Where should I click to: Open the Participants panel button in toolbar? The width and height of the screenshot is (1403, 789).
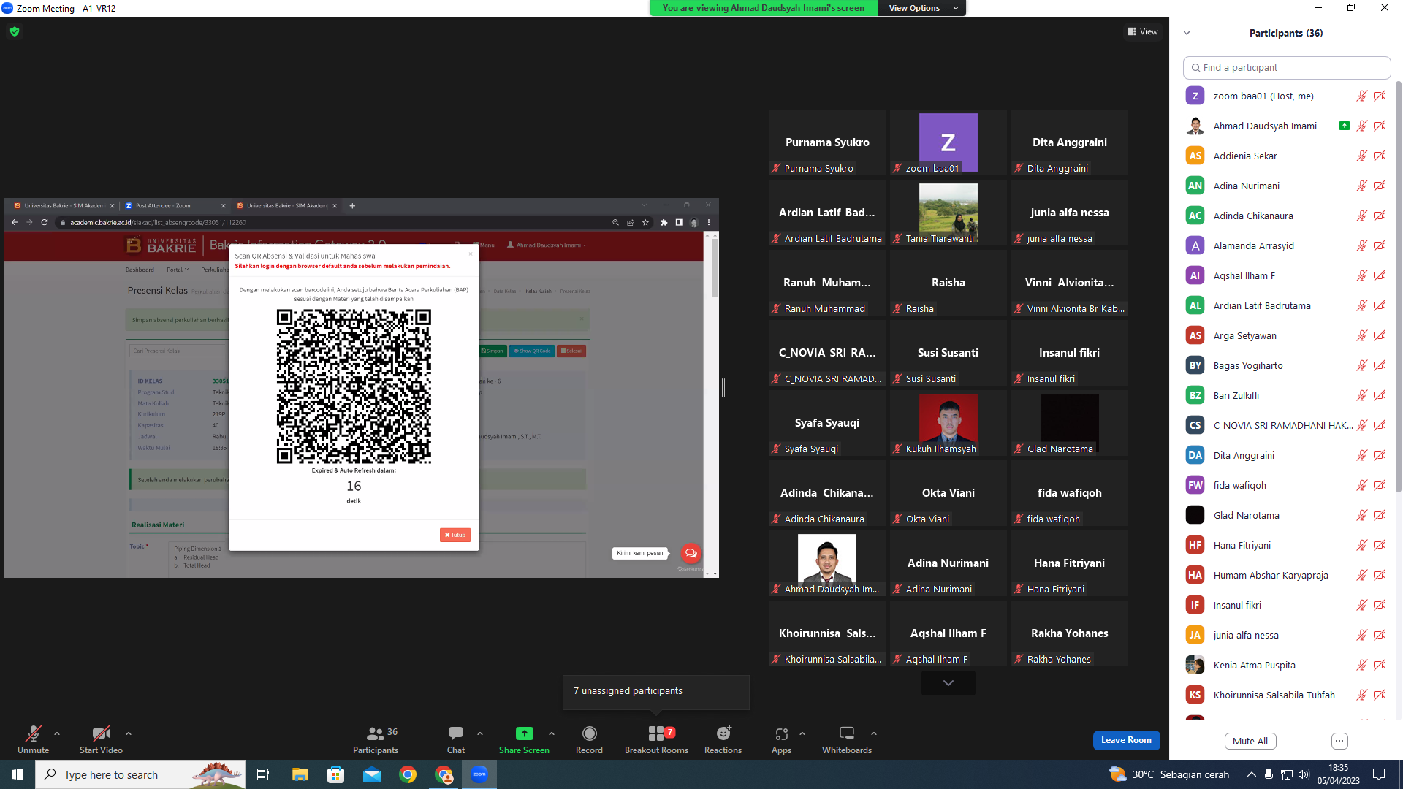(376, 739)
